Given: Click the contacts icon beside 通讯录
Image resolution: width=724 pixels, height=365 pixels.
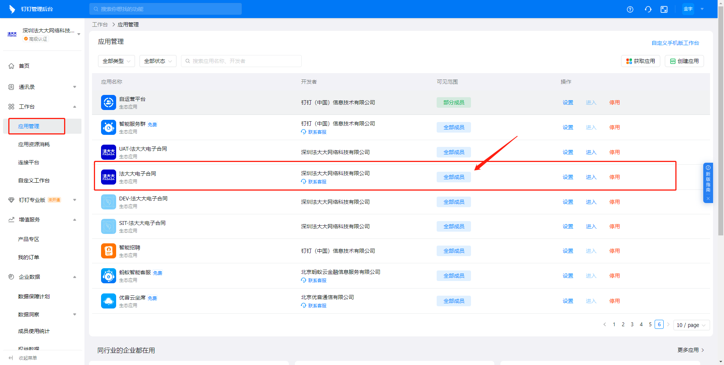Looking at the screenshot, I should [x=11, y=87].
